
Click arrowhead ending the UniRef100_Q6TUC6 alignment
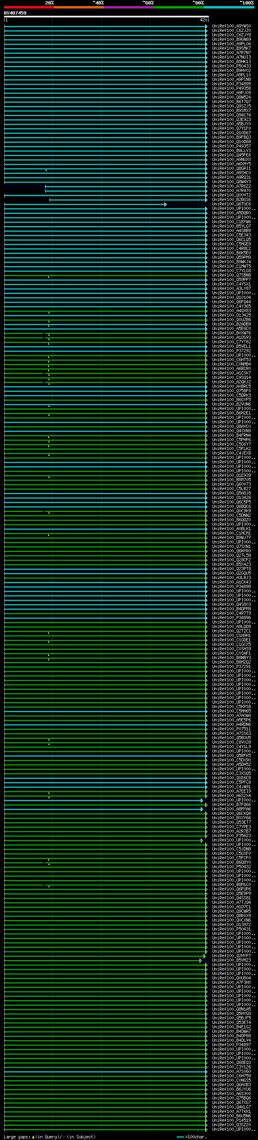(x=165, y=205)
